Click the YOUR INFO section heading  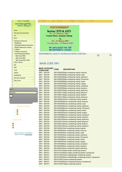pyautogui.click(x=17, y=120)
